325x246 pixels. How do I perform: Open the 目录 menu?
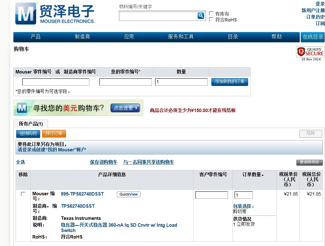233,37
